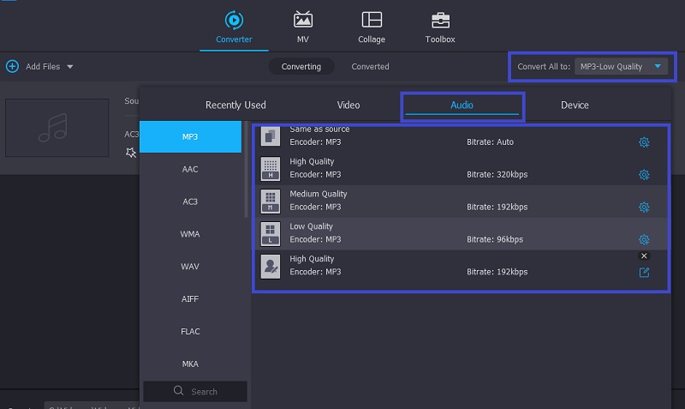This screenshot has width=685, height=409.
Task: Open settings gear for Low Quality preset
Action: (x=644, y=240)
